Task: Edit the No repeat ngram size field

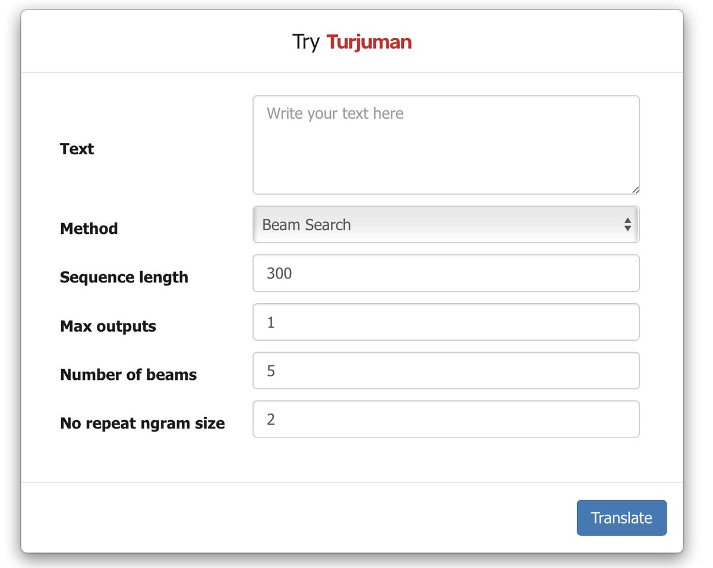Action: pyautogui.click(x=446, y=420)
